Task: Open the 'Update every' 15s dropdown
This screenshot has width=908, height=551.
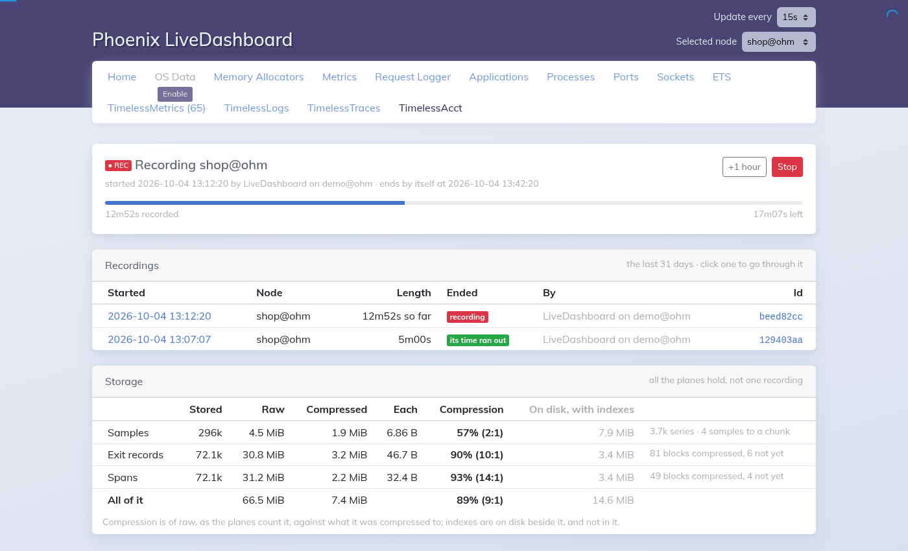Action: pos(796,17)
